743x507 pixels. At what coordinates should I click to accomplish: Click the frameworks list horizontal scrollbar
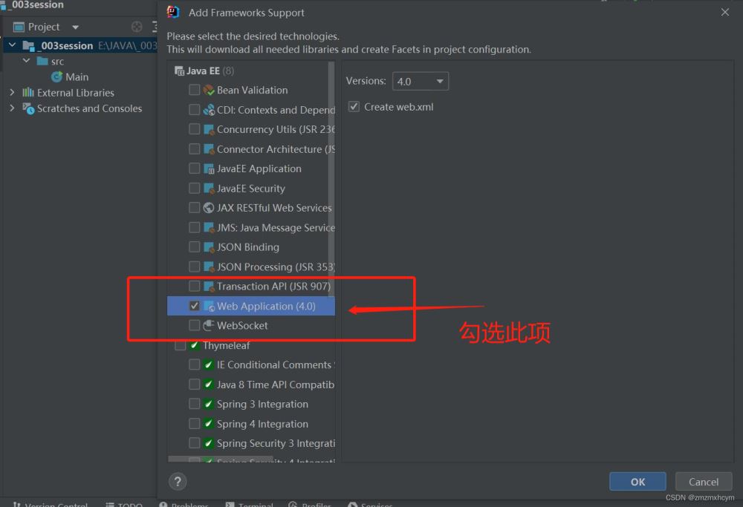pyautogui.click(x=221, y=459)
